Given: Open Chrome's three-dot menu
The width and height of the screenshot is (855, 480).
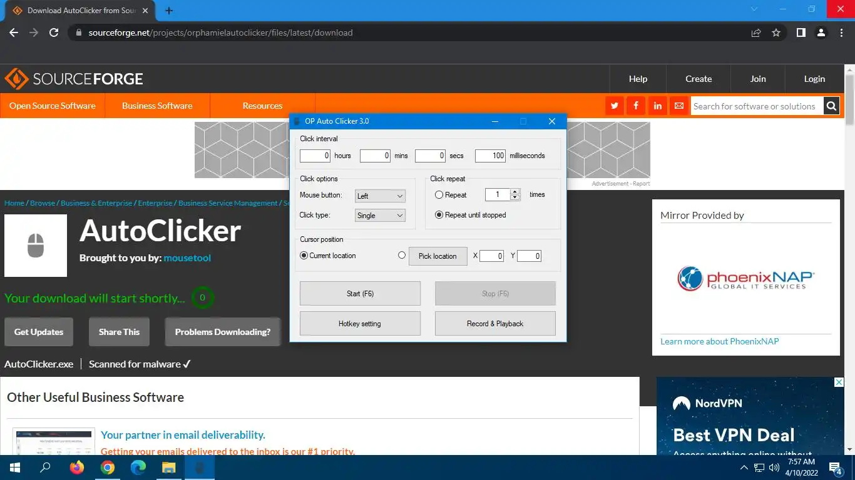Looking at the screenshot, I should pyautogui.click(x=841, y=32).
